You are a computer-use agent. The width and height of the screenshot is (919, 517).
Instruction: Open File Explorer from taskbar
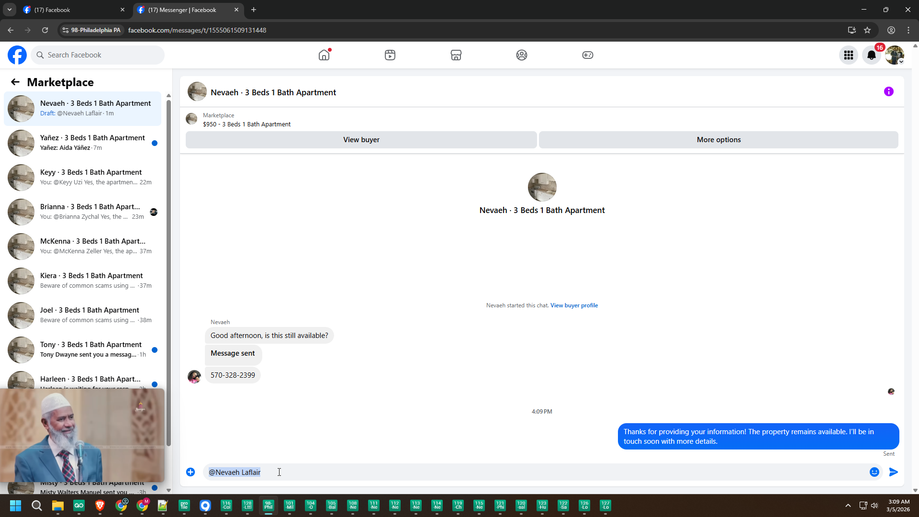point(58,506)
